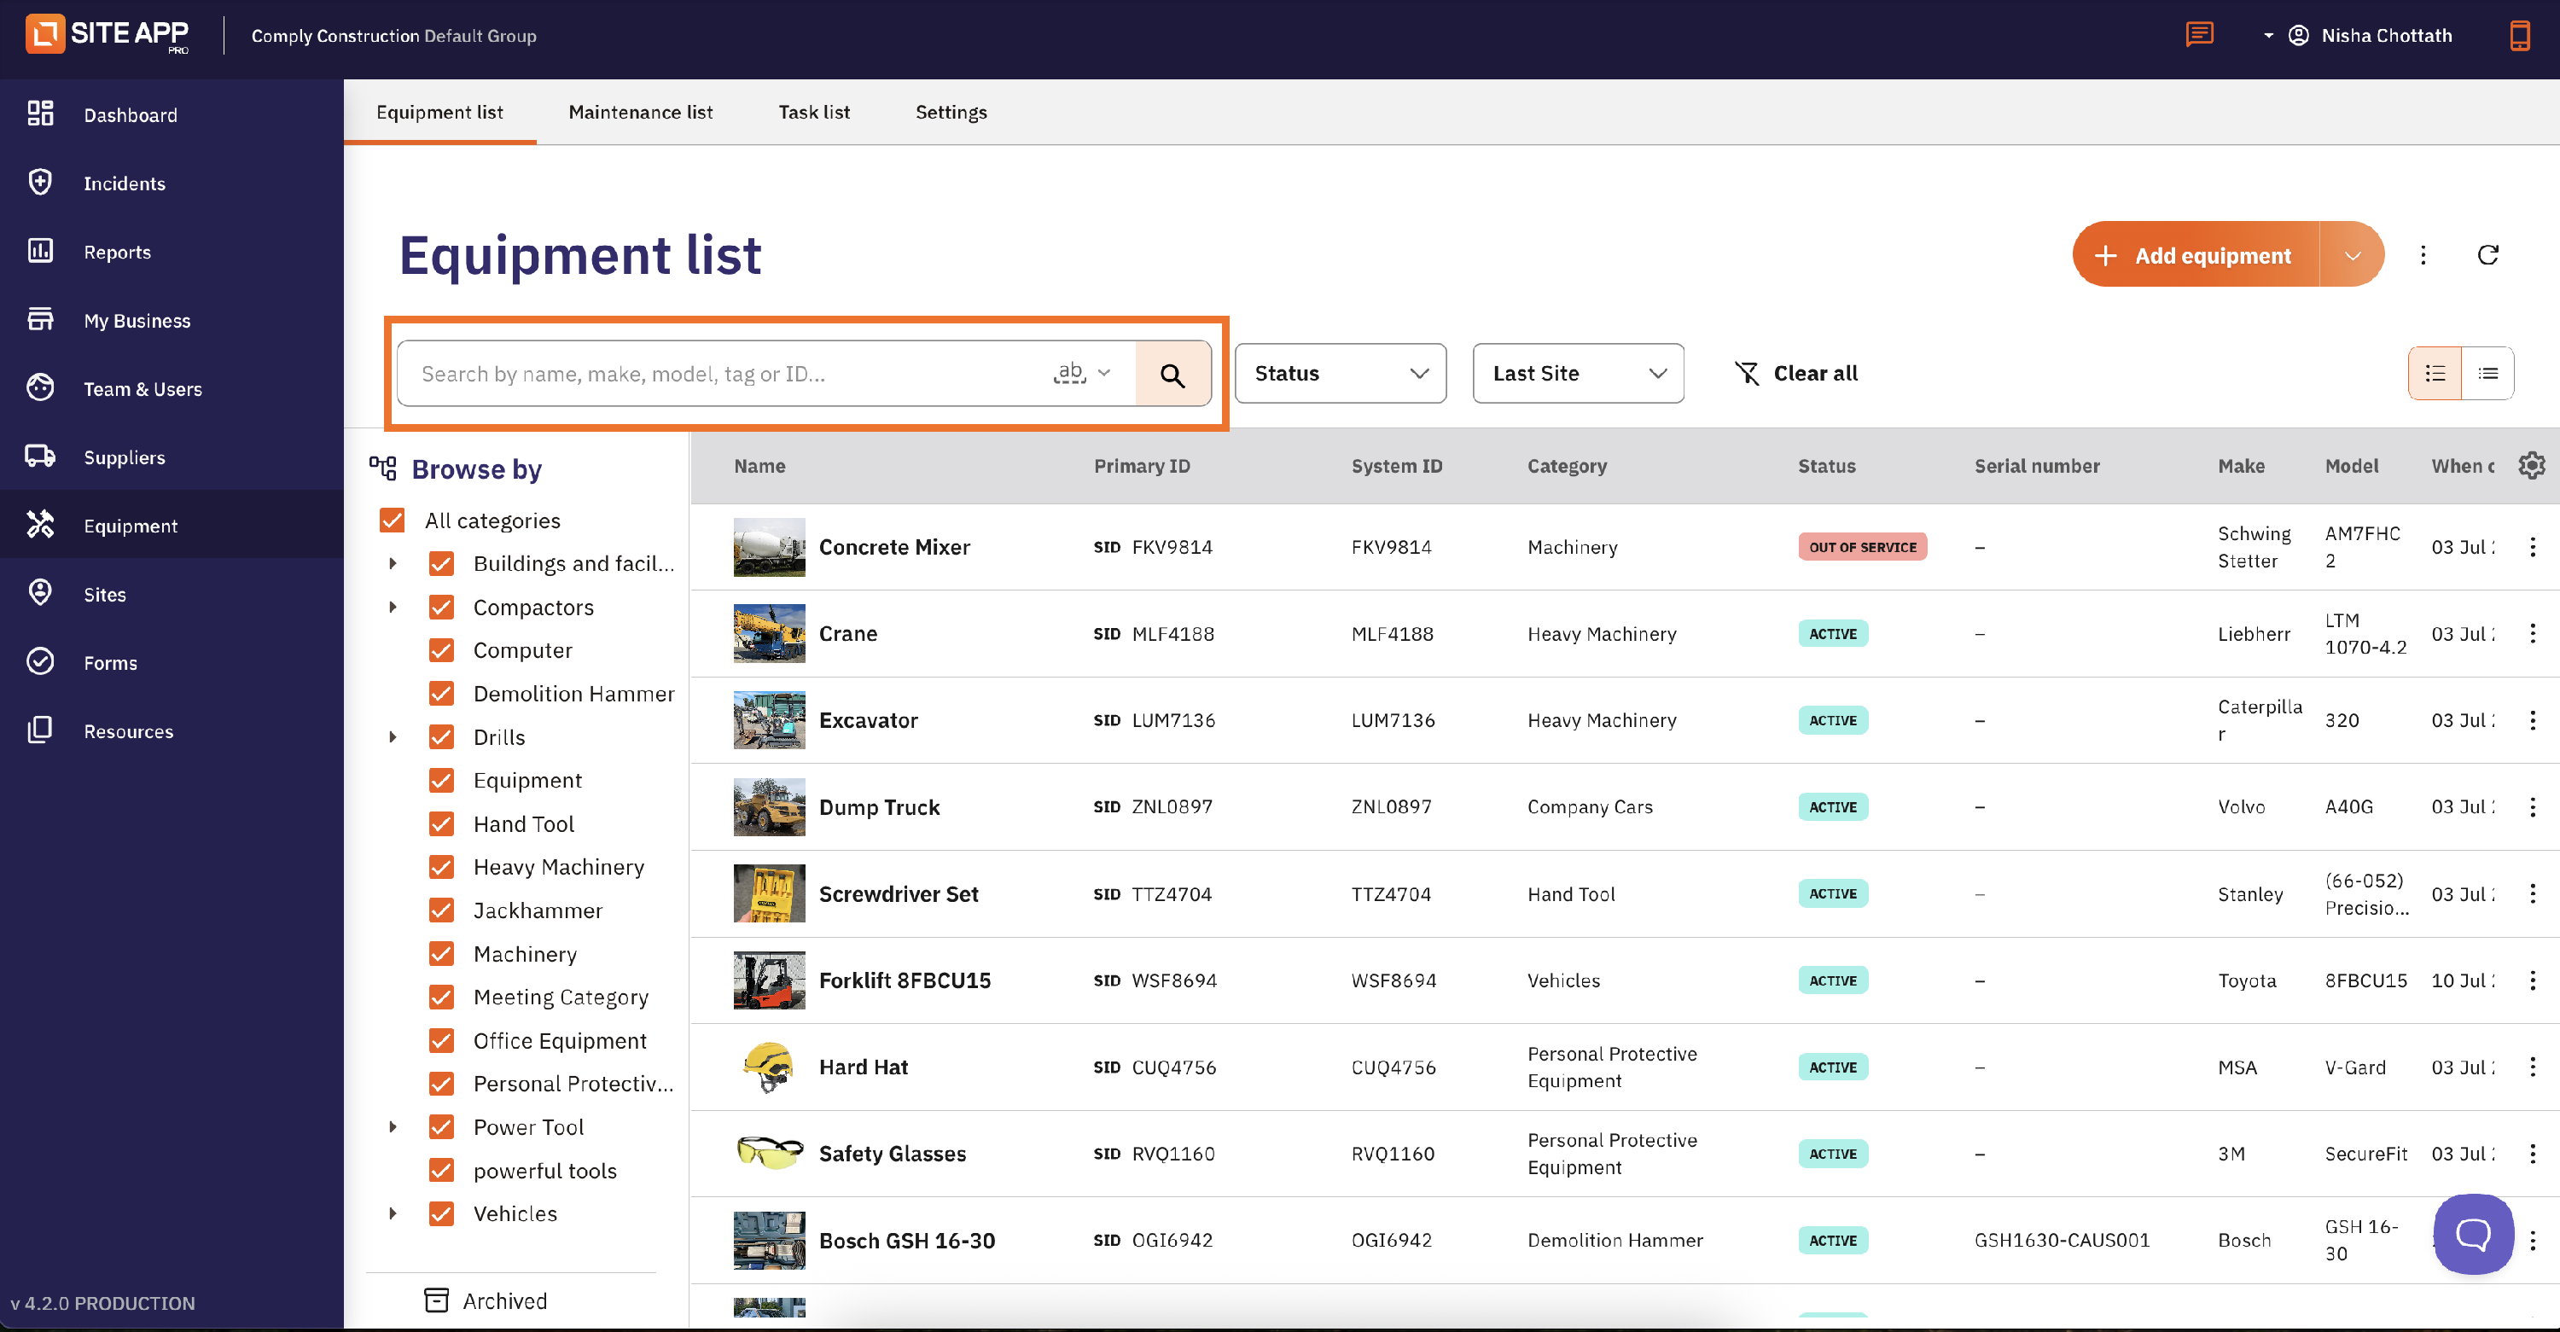Viewport: 2560px width, 1332px height.
Task: Open the Forklift 8FBCU15 entry
Action: pyautogui.click(x=905, y=980)
